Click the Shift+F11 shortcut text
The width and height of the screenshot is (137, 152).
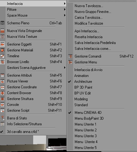click(x=55, y=110)
